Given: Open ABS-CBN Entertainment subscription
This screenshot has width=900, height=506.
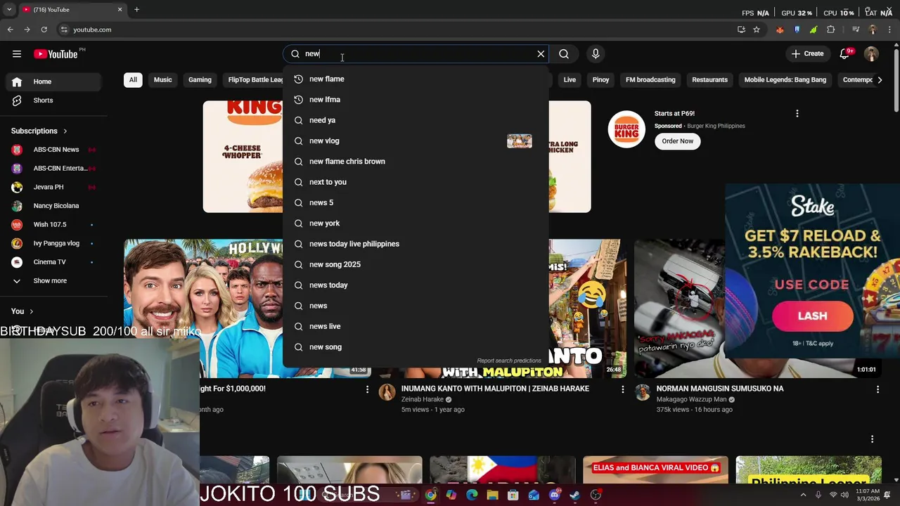Looking at the screenshot, I should pos(54,169).
